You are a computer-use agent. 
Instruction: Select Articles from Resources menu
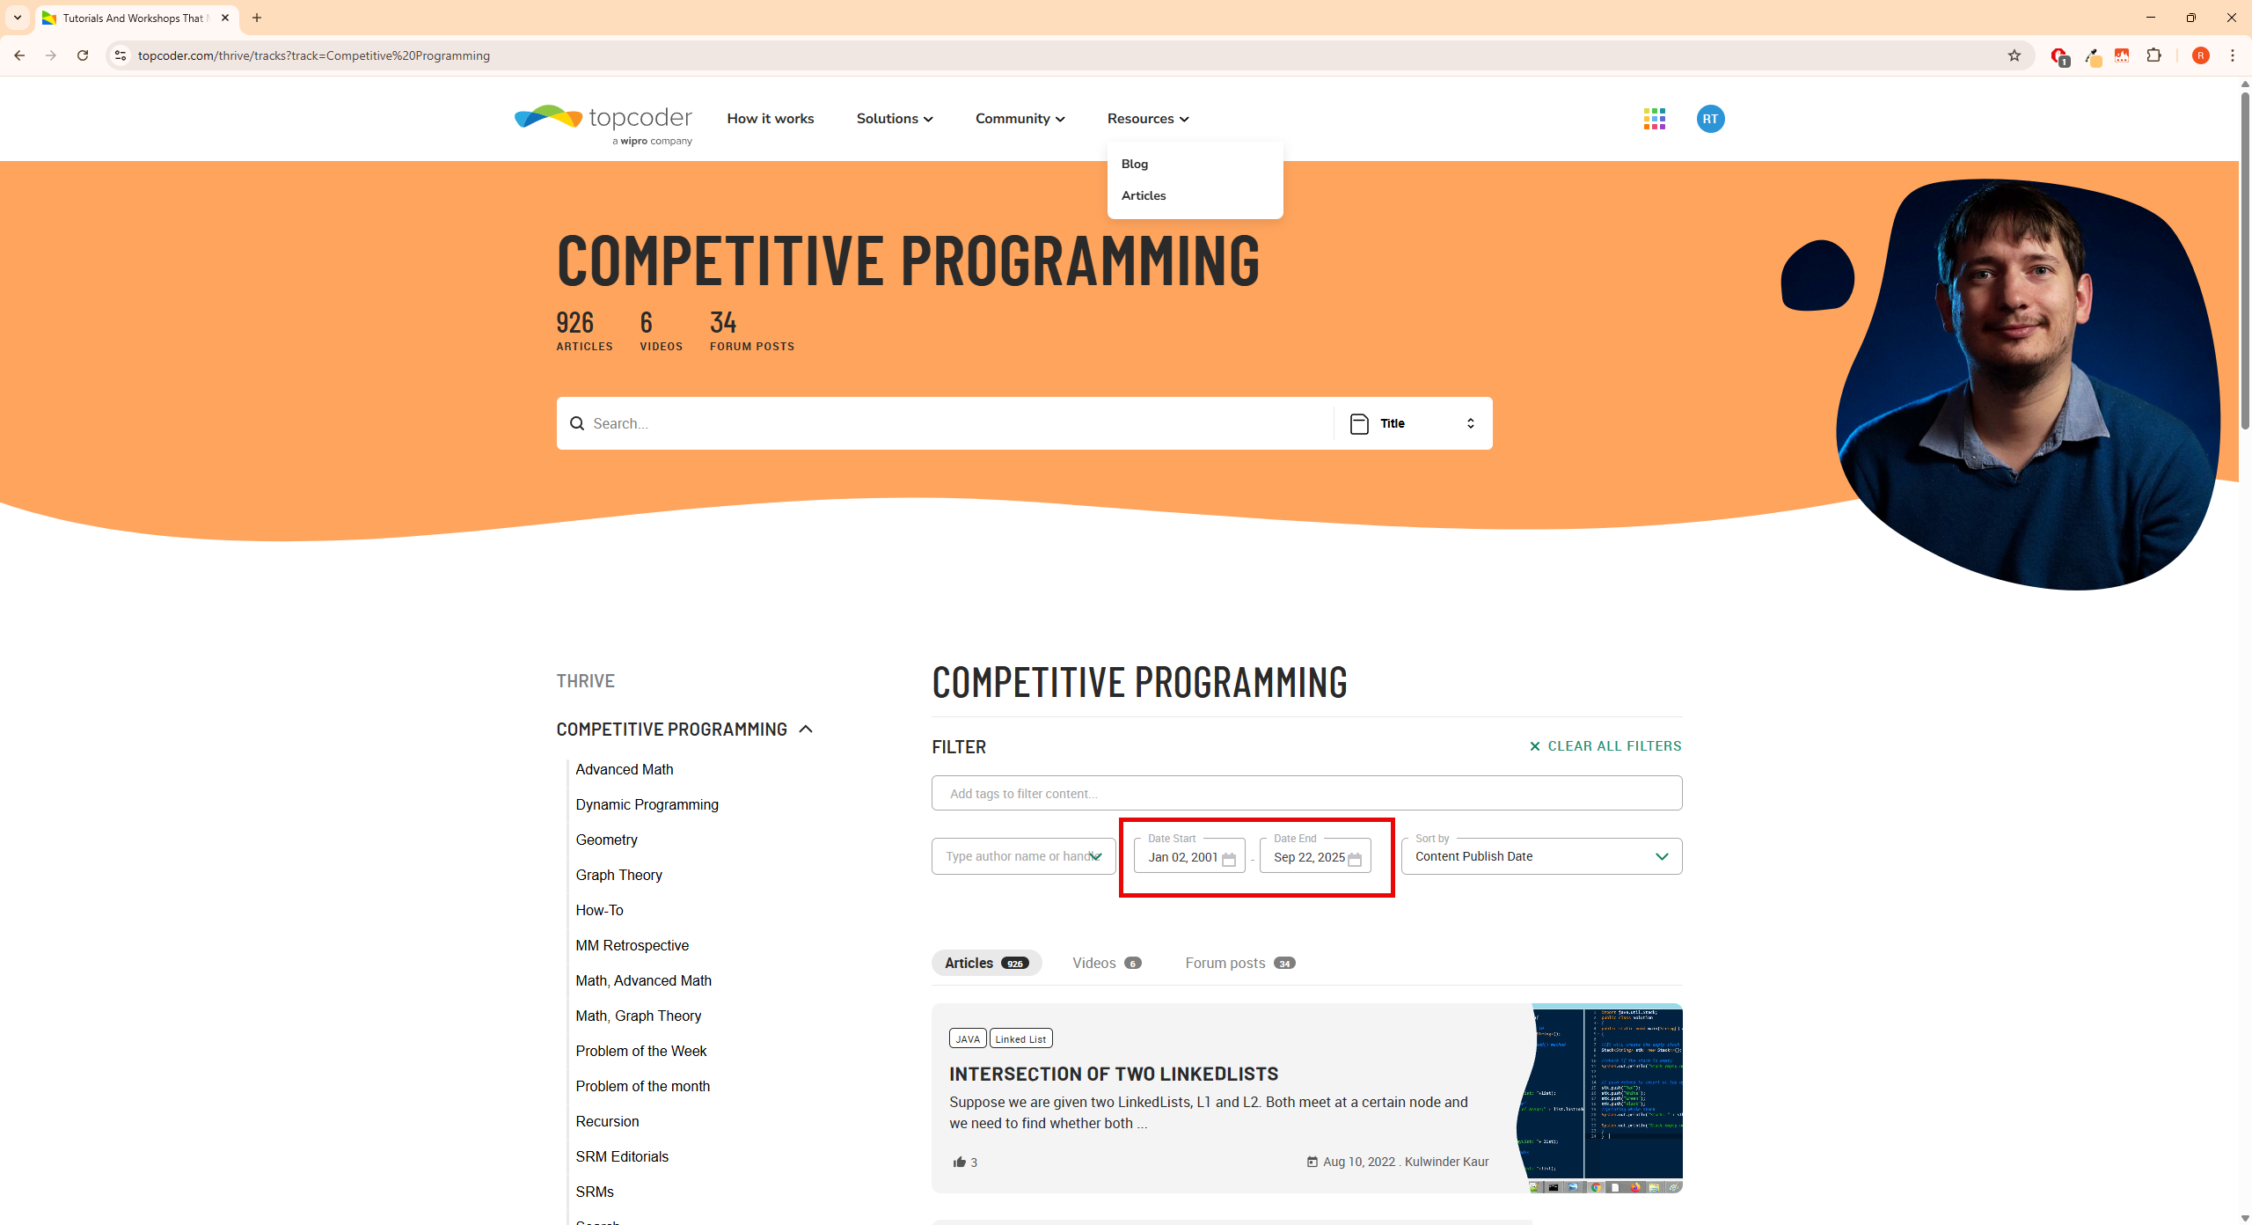pyautogui.click(x=1144, y=195)
